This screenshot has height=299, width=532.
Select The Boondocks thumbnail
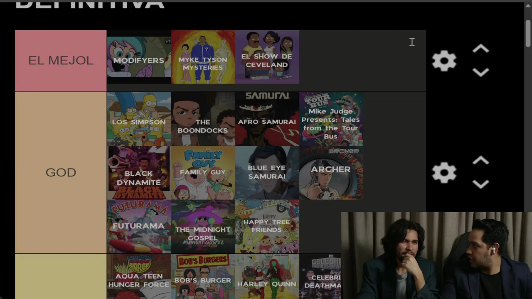(203, 119)
